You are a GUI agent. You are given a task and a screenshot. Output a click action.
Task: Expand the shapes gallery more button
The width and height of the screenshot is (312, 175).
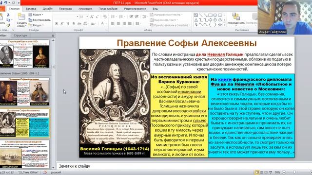click(x=225, y=25)
